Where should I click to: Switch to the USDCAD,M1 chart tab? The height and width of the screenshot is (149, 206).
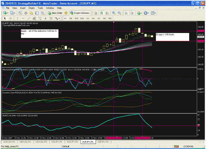(41, 142)
